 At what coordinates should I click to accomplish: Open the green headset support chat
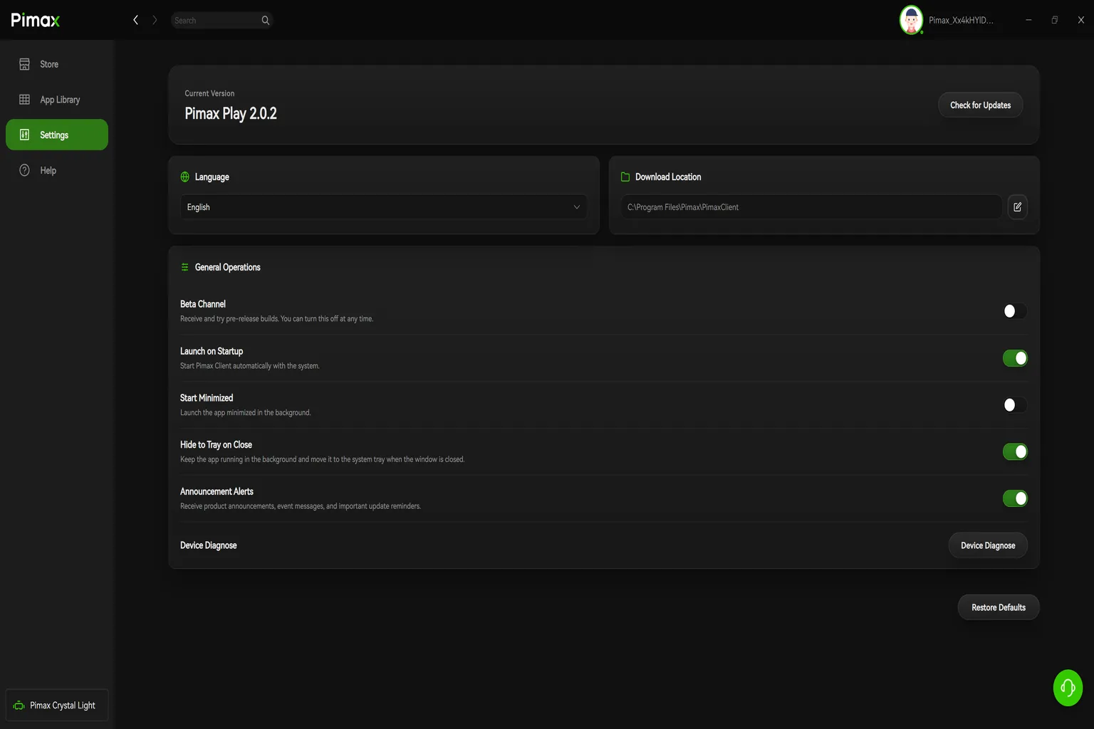1068,688
